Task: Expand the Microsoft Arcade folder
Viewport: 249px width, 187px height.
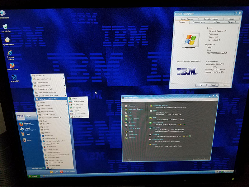Action: pyautogui.click(x=53, y=112)
